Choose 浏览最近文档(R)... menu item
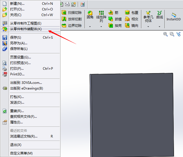 tap(30, 136)
